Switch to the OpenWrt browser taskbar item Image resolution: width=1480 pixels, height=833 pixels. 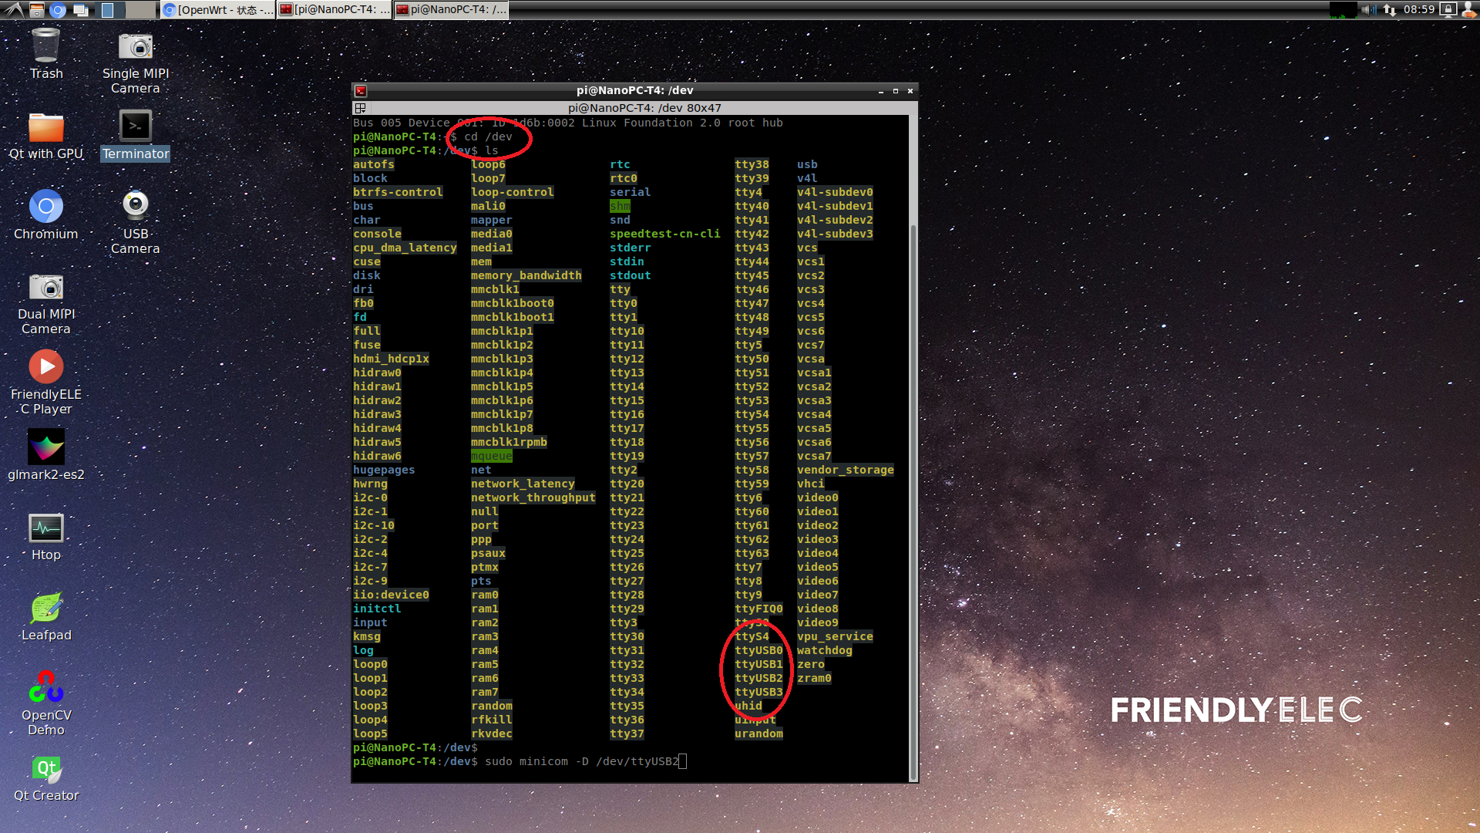(218, 9)
